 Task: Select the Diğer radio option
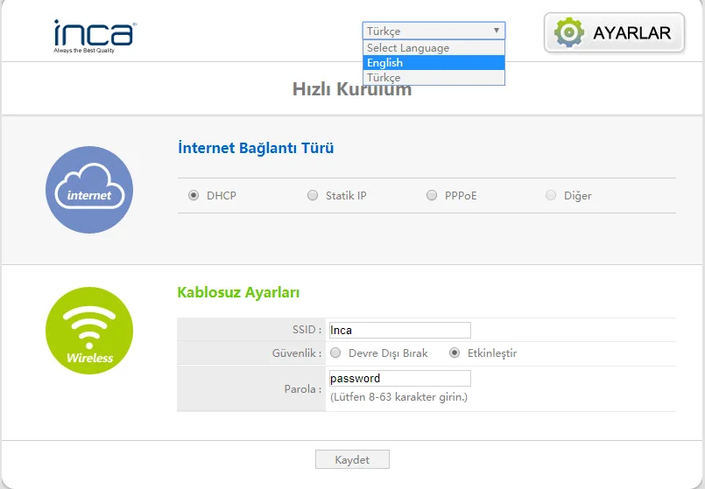pos(551,195)
